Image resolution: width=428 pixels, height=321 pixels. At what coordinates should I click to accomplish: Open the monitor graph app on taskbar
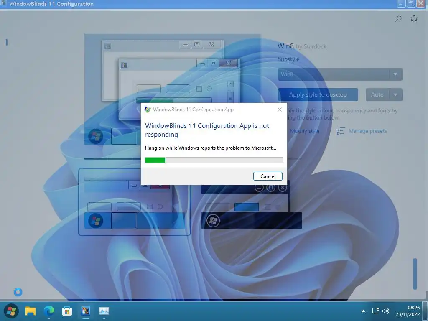pyautogui.click(x=104, y=311)
